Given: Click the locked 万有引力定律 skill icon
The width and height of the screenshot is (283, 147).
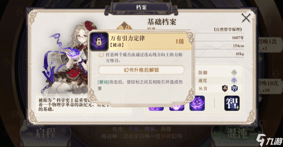Looking at the screenshot, I should [99, 42].
